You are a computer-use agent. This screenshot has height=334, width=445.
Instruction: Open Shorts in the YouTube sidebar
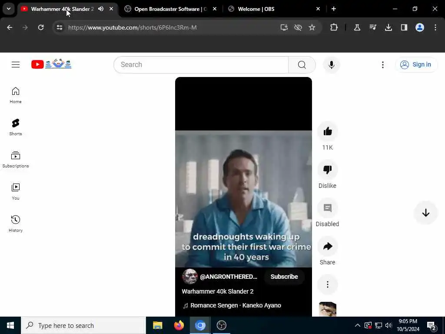click(x=16, y=127)
